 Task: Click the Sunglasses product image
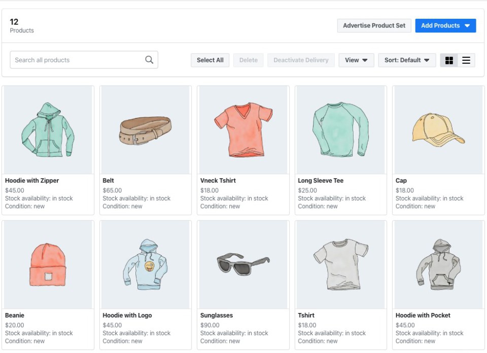pos(243,264)
